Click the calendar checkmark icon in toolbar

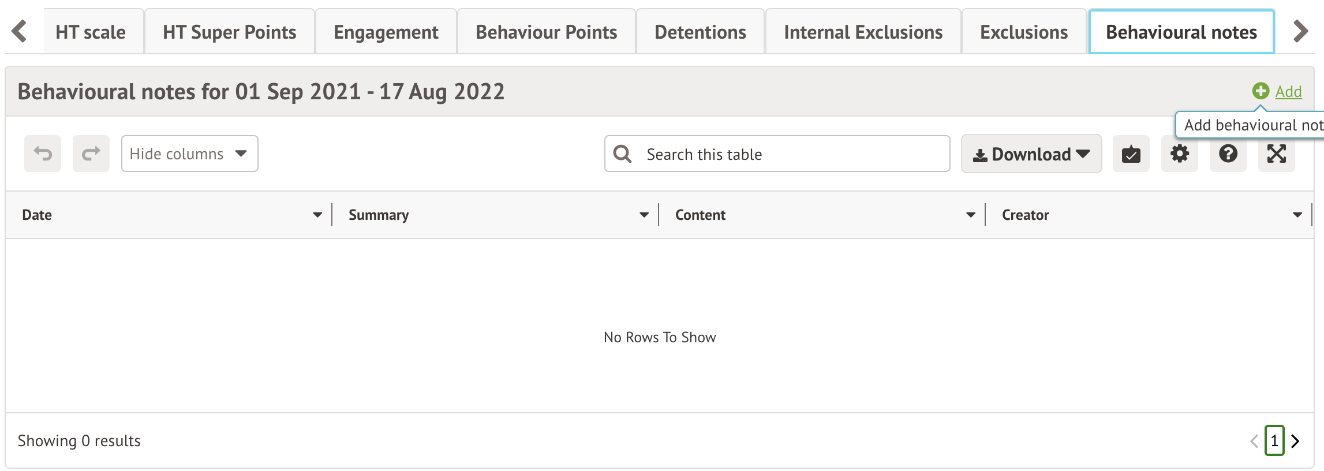click(1131, 154)
